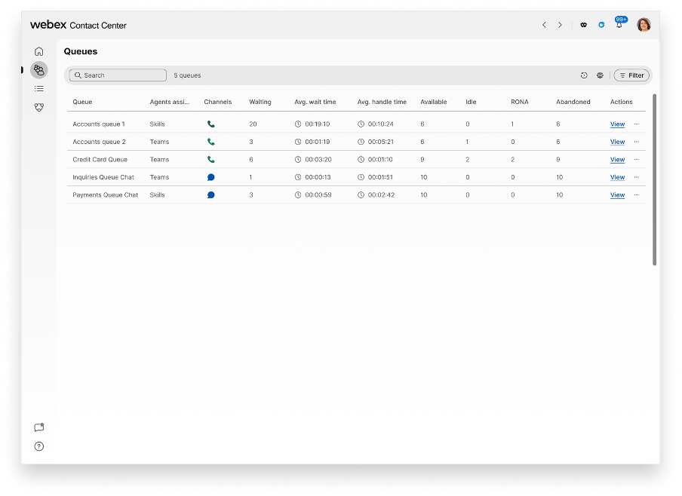682x496 pixels.
Task: Go back with the left arrow
Action: 544,25
